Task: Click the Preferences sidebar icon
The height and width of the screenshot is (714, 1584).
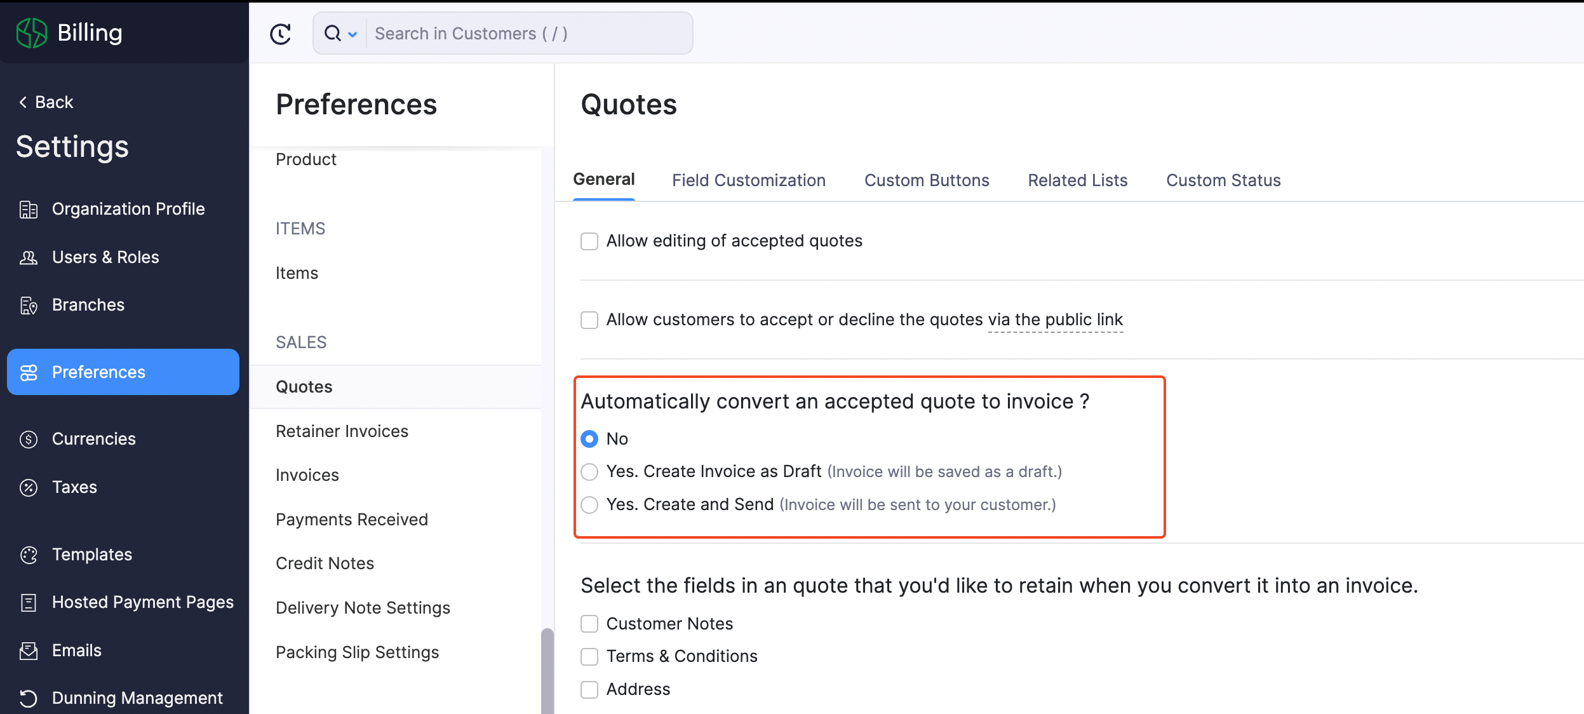Action: (x=29, y=374)
